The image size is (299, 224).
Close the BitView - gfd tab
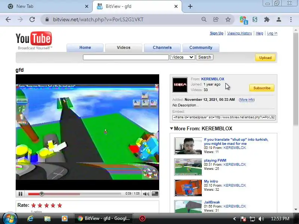click(x=176, y=6)
